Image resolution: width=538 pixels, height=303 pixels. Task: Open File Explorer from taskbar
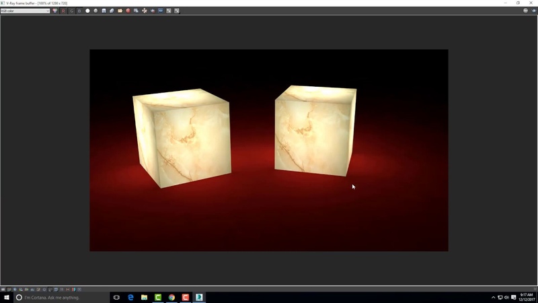(144, 298)
